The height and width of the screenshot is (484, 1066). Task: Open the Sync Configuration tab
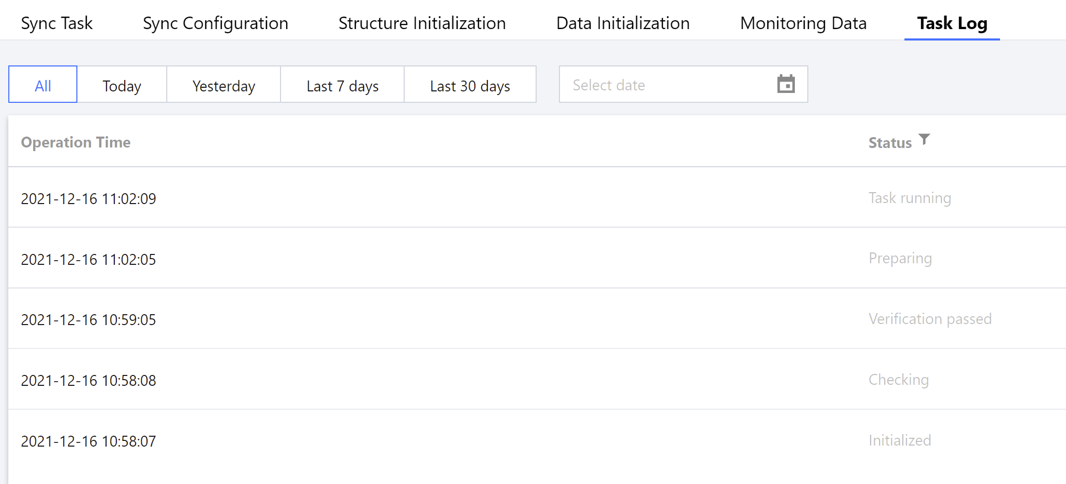tap(215, 23)
